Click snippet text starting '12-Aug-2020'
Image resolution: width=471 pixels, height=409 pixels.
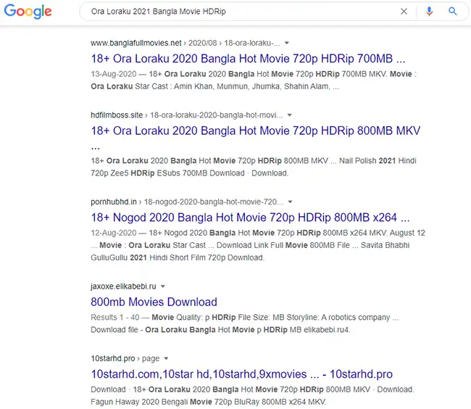coord(258,245)
